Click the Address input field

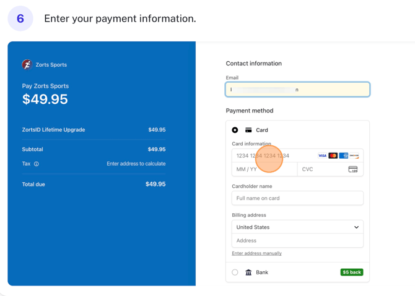pyautogui.click(x=297, y=240)
